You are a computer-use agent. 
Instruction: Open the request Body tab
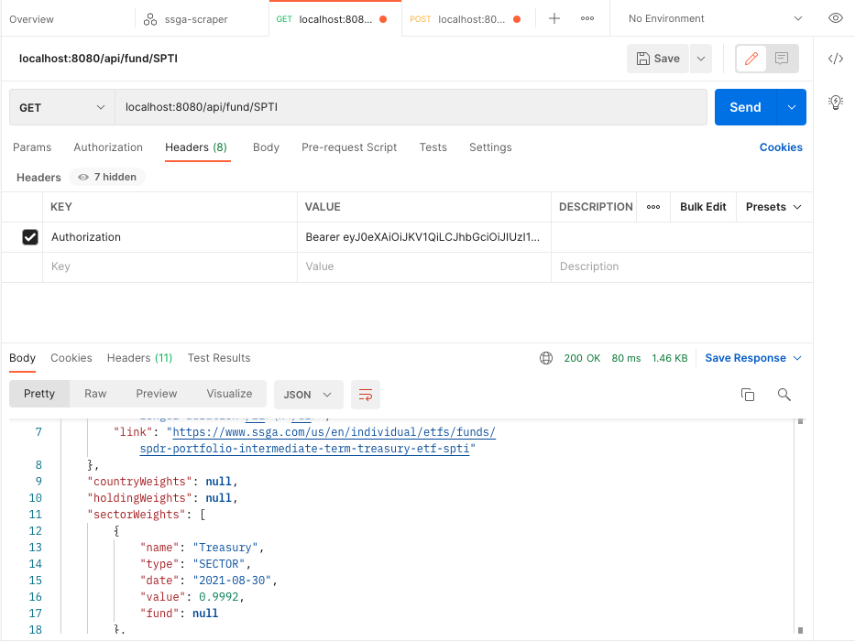pos(266,147)
